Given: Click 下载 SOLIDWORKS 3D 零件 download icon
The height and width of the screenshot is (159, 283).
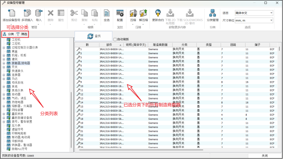Looking at the screenshot, I should [x=190, y=13].
